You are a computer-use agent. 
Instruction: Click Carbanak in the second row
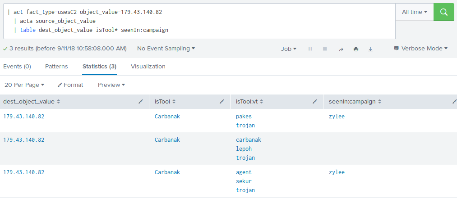(167, 140)
